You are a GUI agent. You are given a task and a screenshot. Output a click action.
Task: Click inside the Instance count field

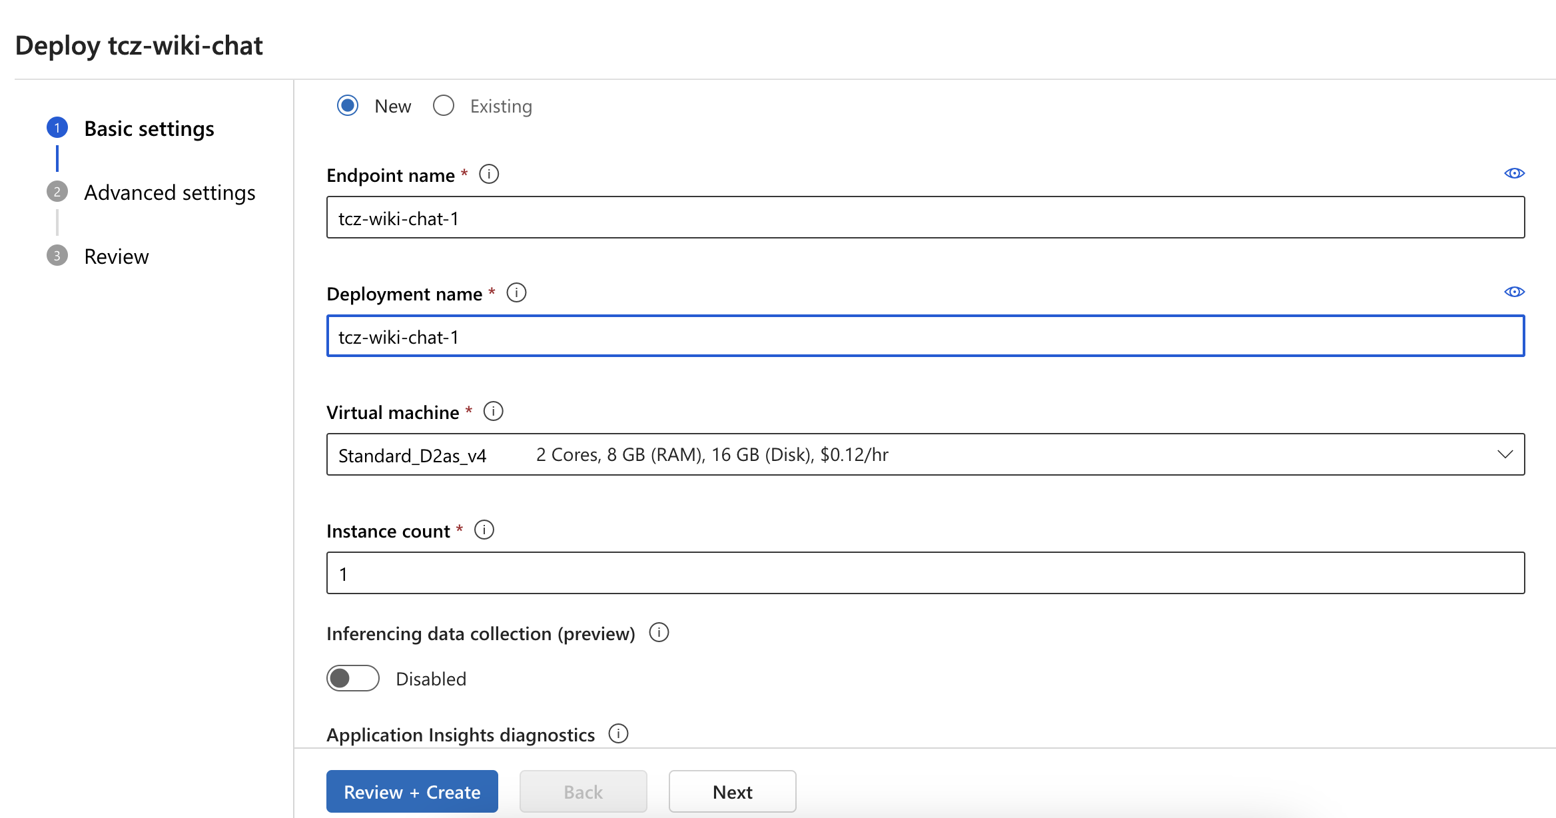[x=799, y=572]
